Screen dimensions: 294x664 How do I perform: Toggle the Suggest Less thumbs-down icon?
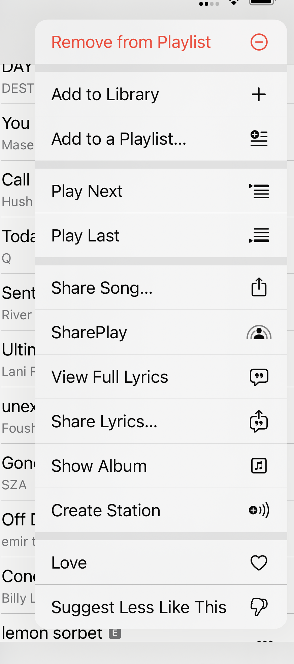tap(259, 607)
